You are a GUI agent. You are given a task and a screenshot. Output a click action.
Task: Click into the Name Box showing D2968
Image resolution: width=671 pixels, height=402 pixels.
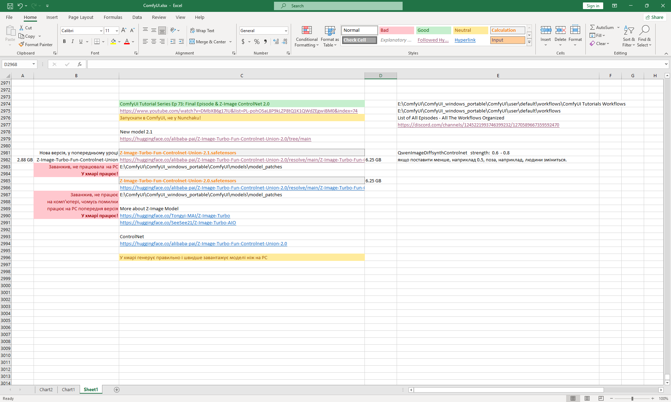coord(17,64)
